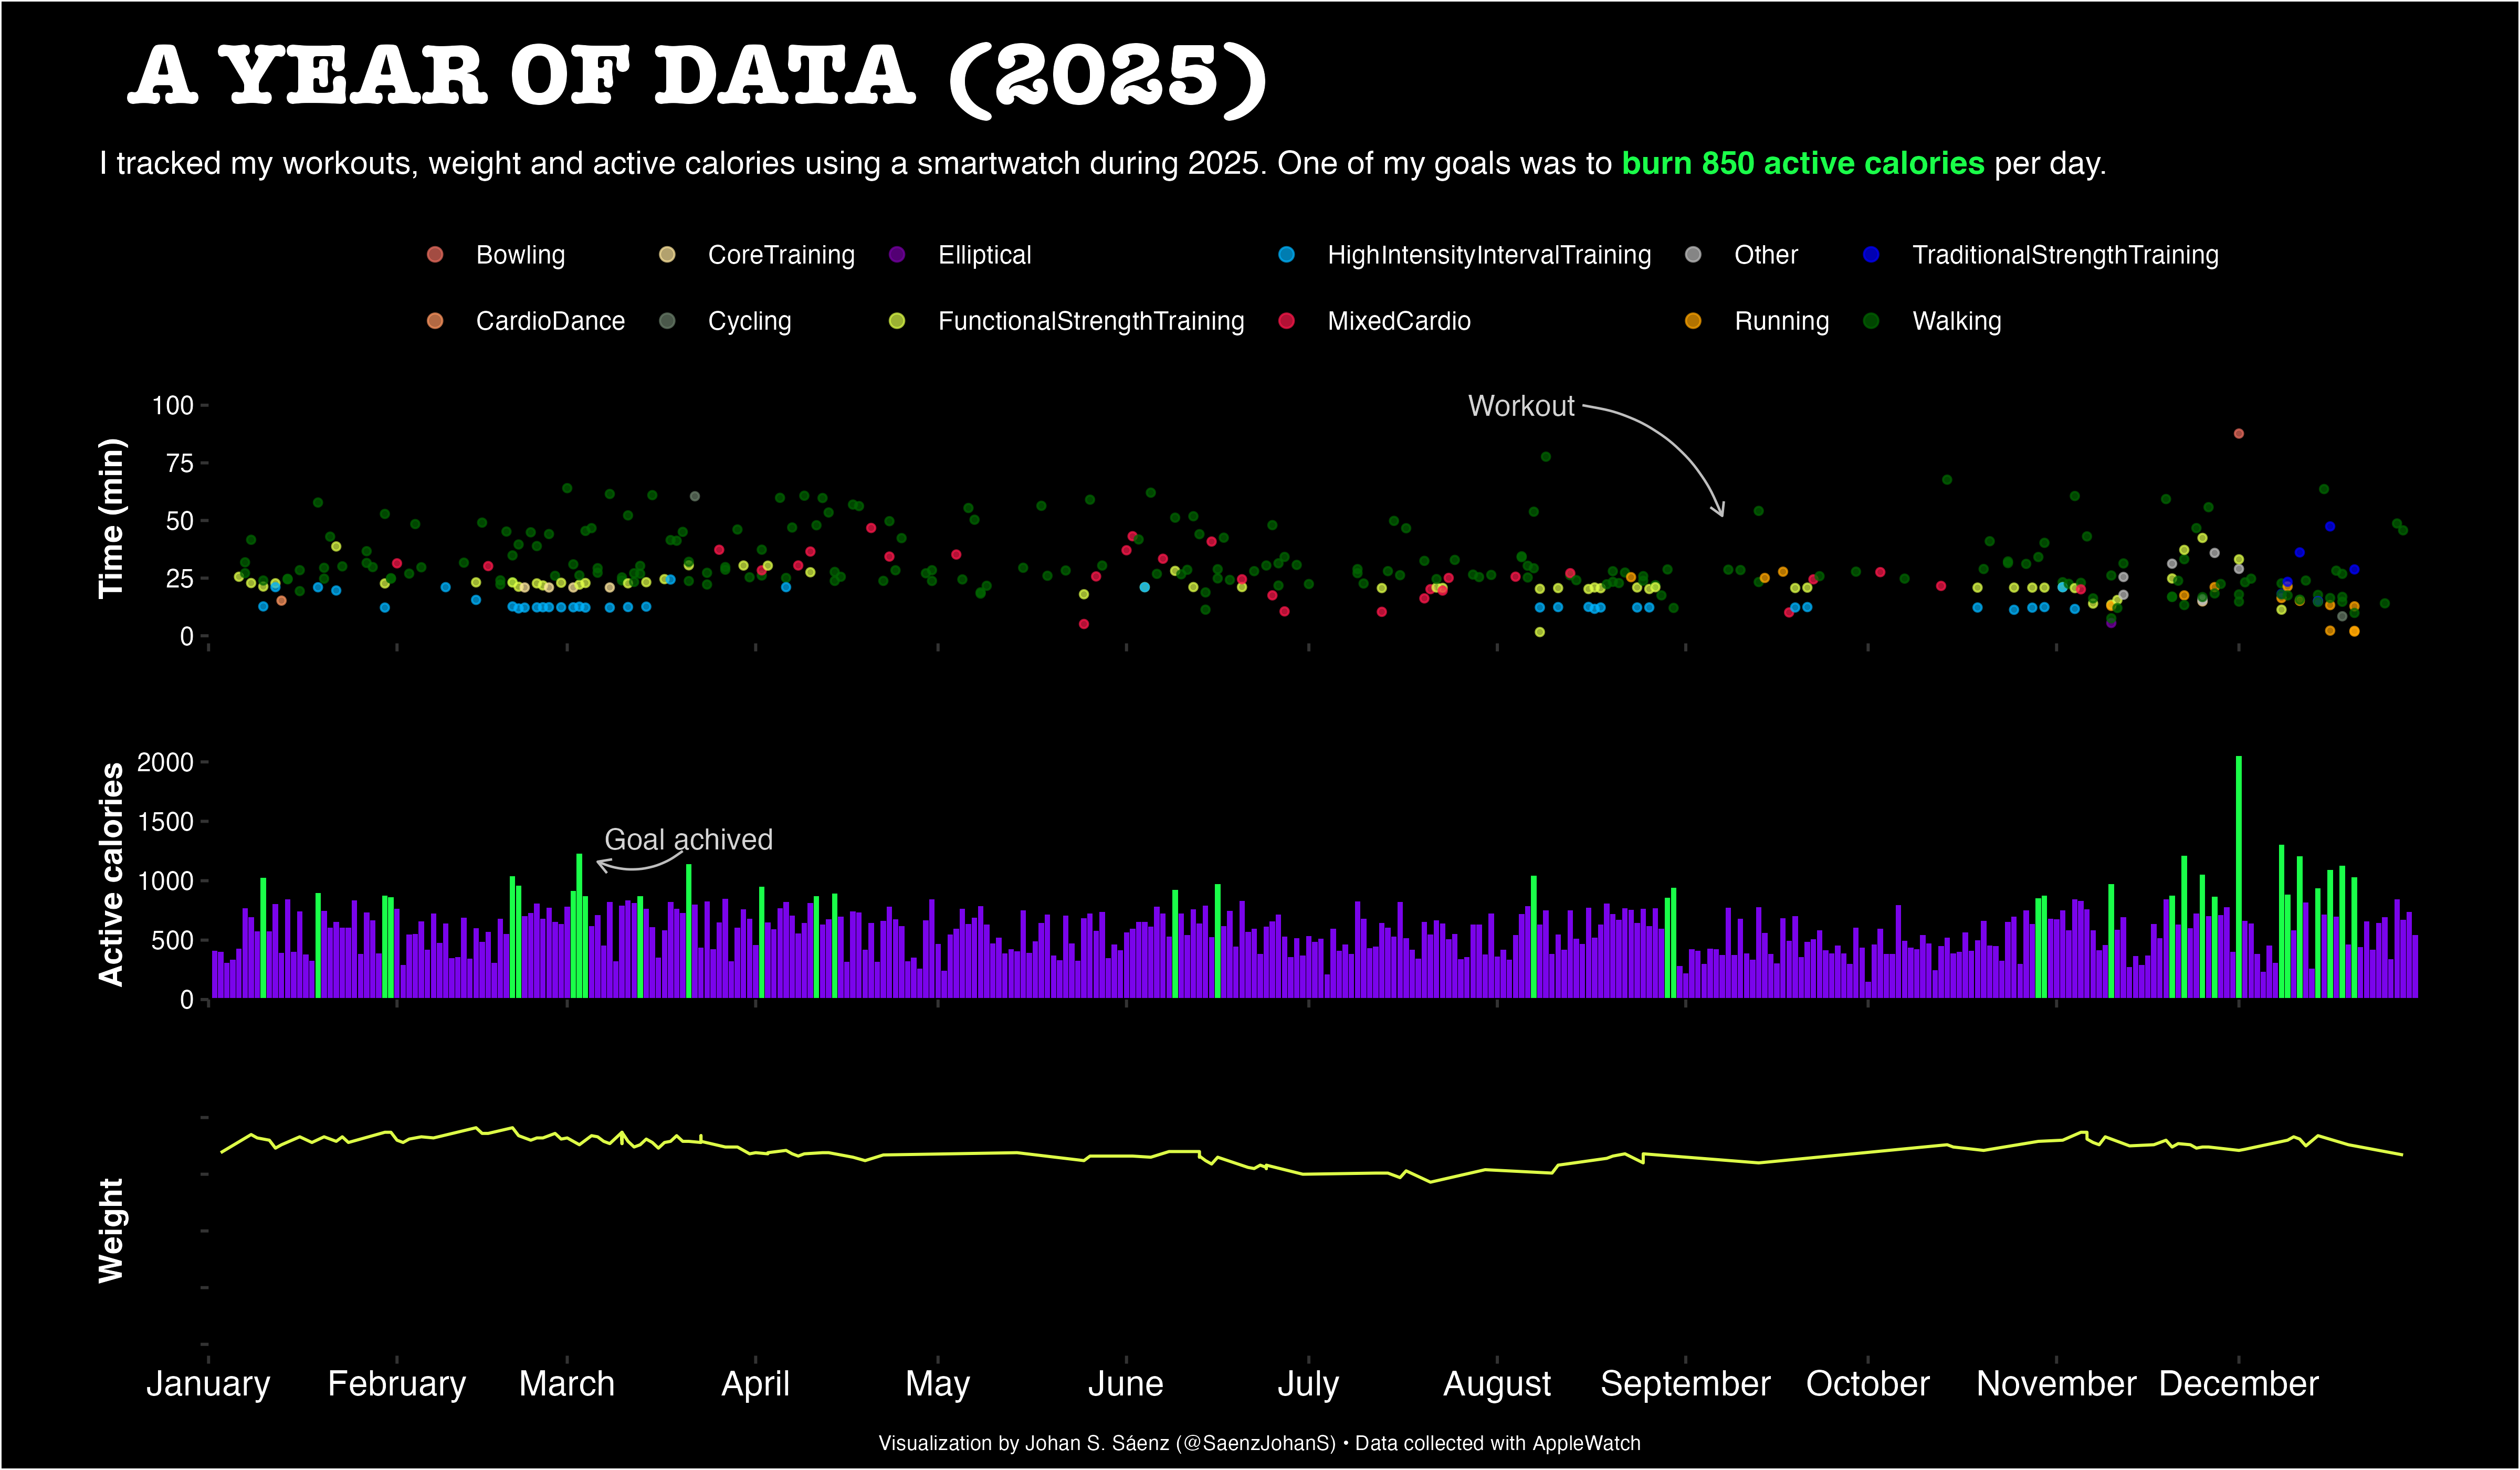Click the January x-axis month label
The height and width of the screenshot is (1470, 2520).
tap(208, 1384)
